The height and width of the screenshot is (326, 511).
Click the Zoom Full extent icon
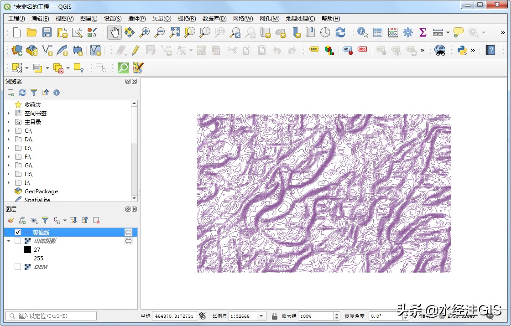[x=175, y=32]
